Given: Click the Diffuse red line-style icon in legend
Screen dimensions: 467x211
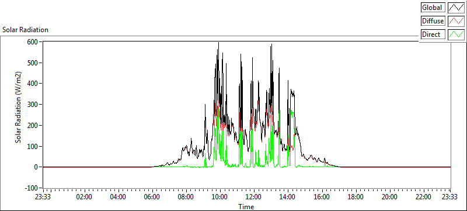Looking at the screenshot, I should (x=456, y=21).
